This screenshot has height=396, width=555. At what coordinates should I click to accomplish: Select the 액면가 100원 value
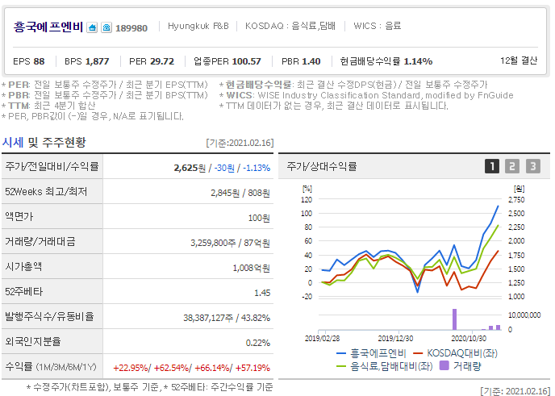click(x=259, y=218)
